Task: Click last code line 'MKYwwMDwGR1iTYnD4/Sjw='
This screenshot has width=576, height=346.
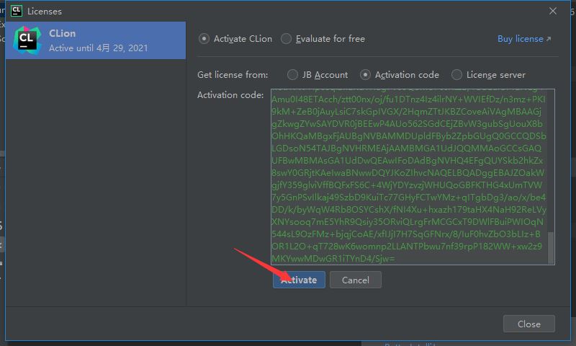Action: pyautogui.click(x=333, y=259)
